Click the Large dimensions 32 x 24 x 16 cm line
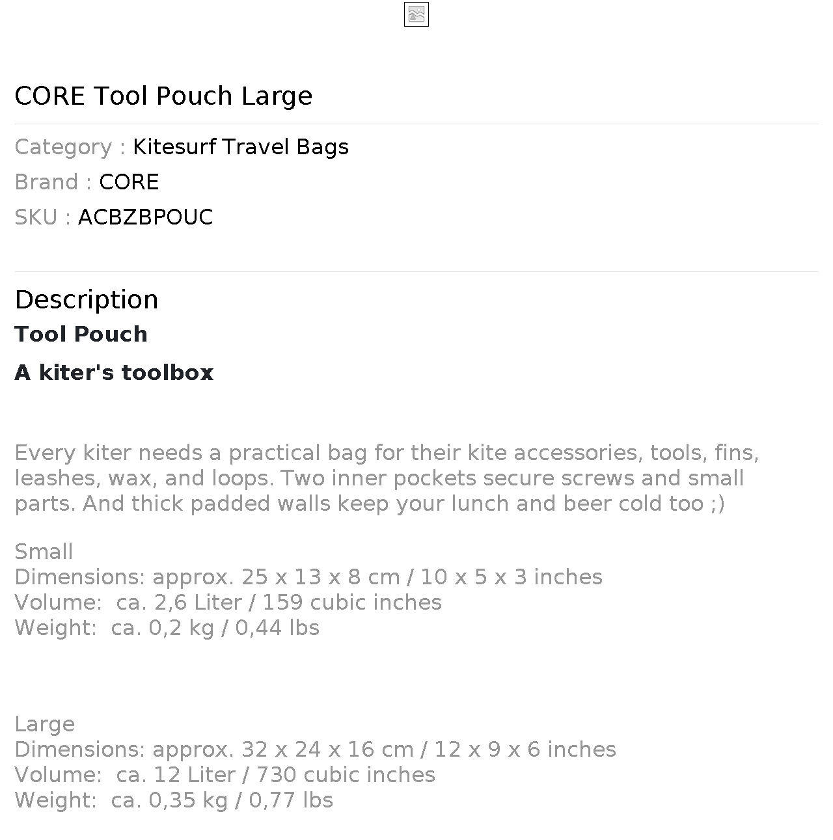Screen dimensions: 833x840 click(315, 750)
